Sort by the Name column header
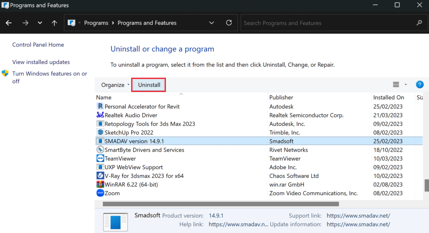This screenshot has width=429, height=233. 104,98
